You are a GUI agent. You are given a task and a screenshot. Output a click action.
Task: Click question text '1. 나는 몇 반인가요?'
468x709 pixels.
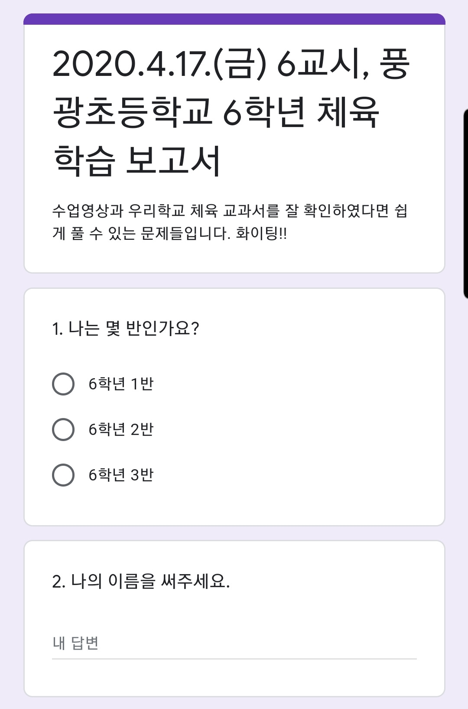point(126,328)
